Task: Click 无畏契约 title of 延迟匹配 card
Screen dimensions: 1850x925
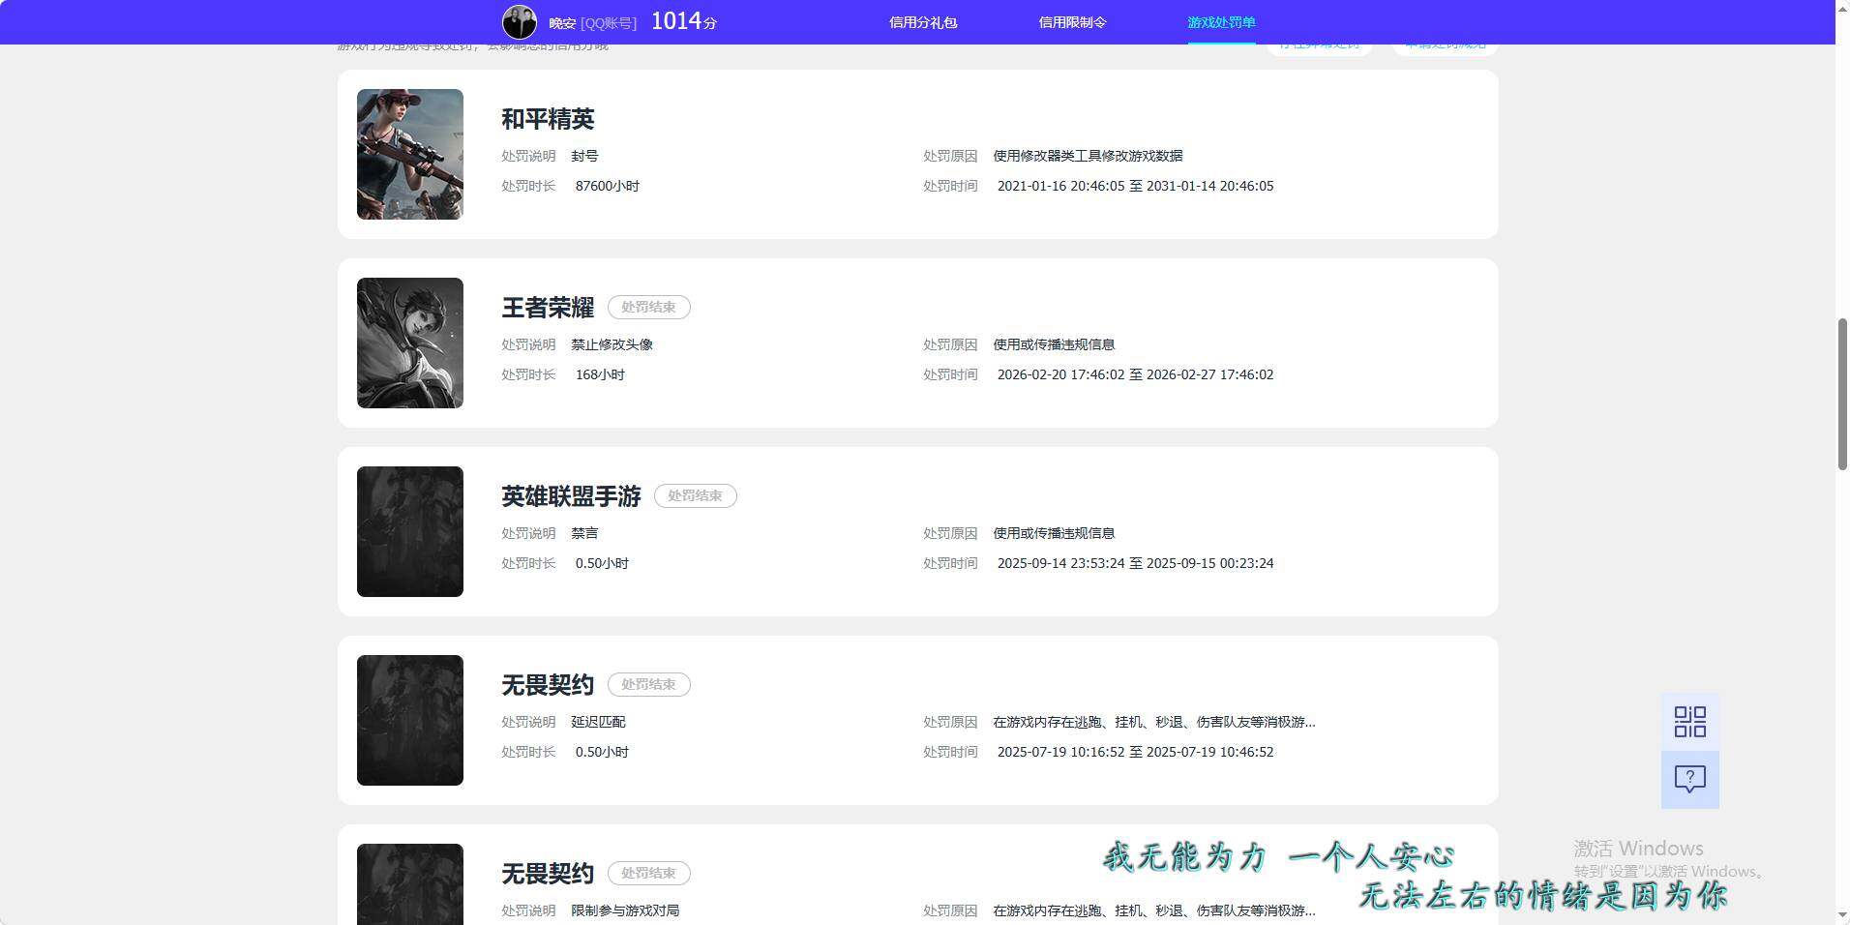Action: 548,685
